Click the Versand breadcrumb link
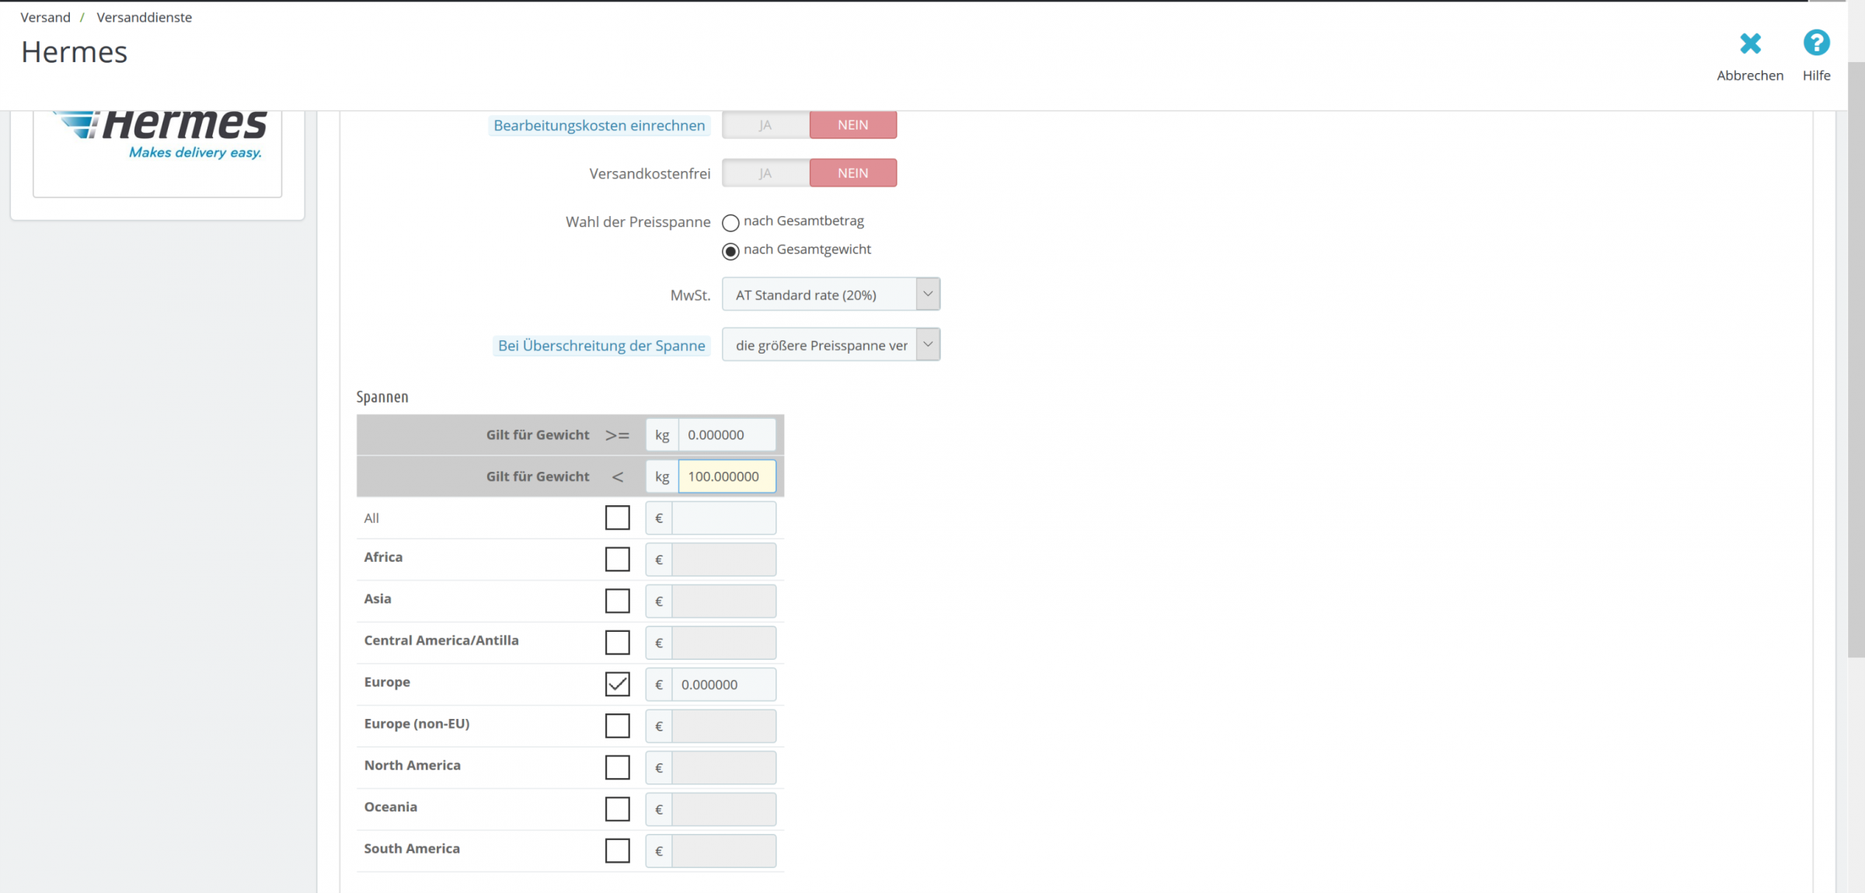 click(x=45, y=17)
